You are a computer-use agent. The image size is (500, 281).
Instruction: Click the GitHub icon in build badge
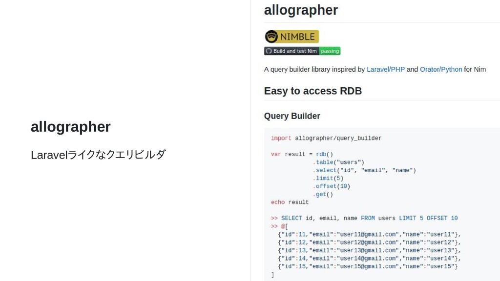pos(269,51)
